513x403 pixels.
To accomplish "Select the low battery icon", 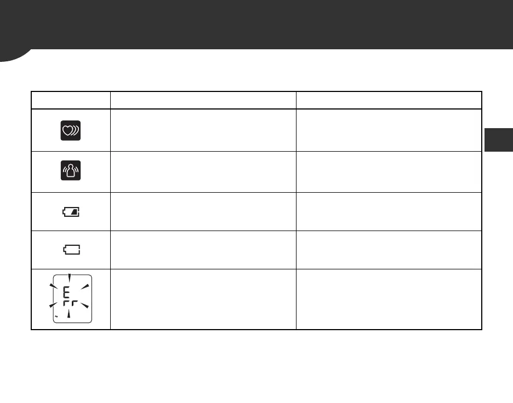I will pos(71,212).
